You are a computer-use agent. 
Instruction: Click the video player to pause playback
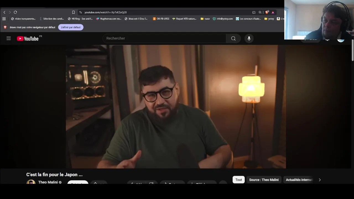coord(176,107)
